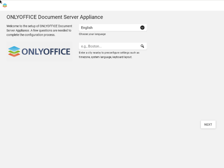Click the magnifier search icon in city field
The image size is (224, 168).
click(x=142, y=46)
